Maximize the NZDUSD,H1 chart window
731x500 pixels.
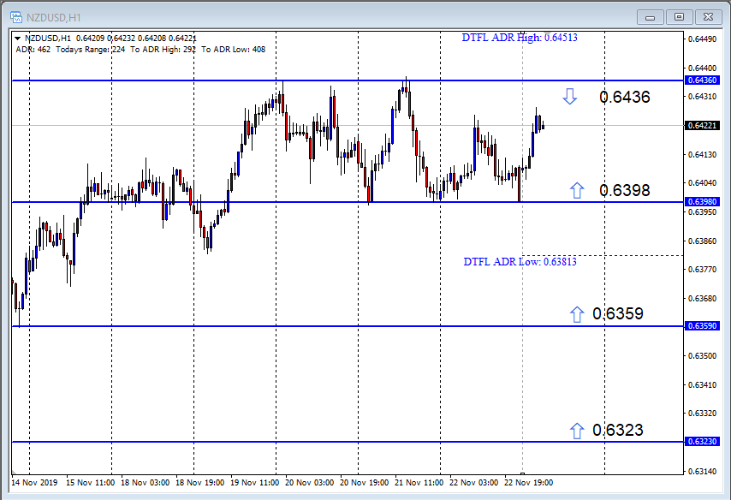[679, 17]
